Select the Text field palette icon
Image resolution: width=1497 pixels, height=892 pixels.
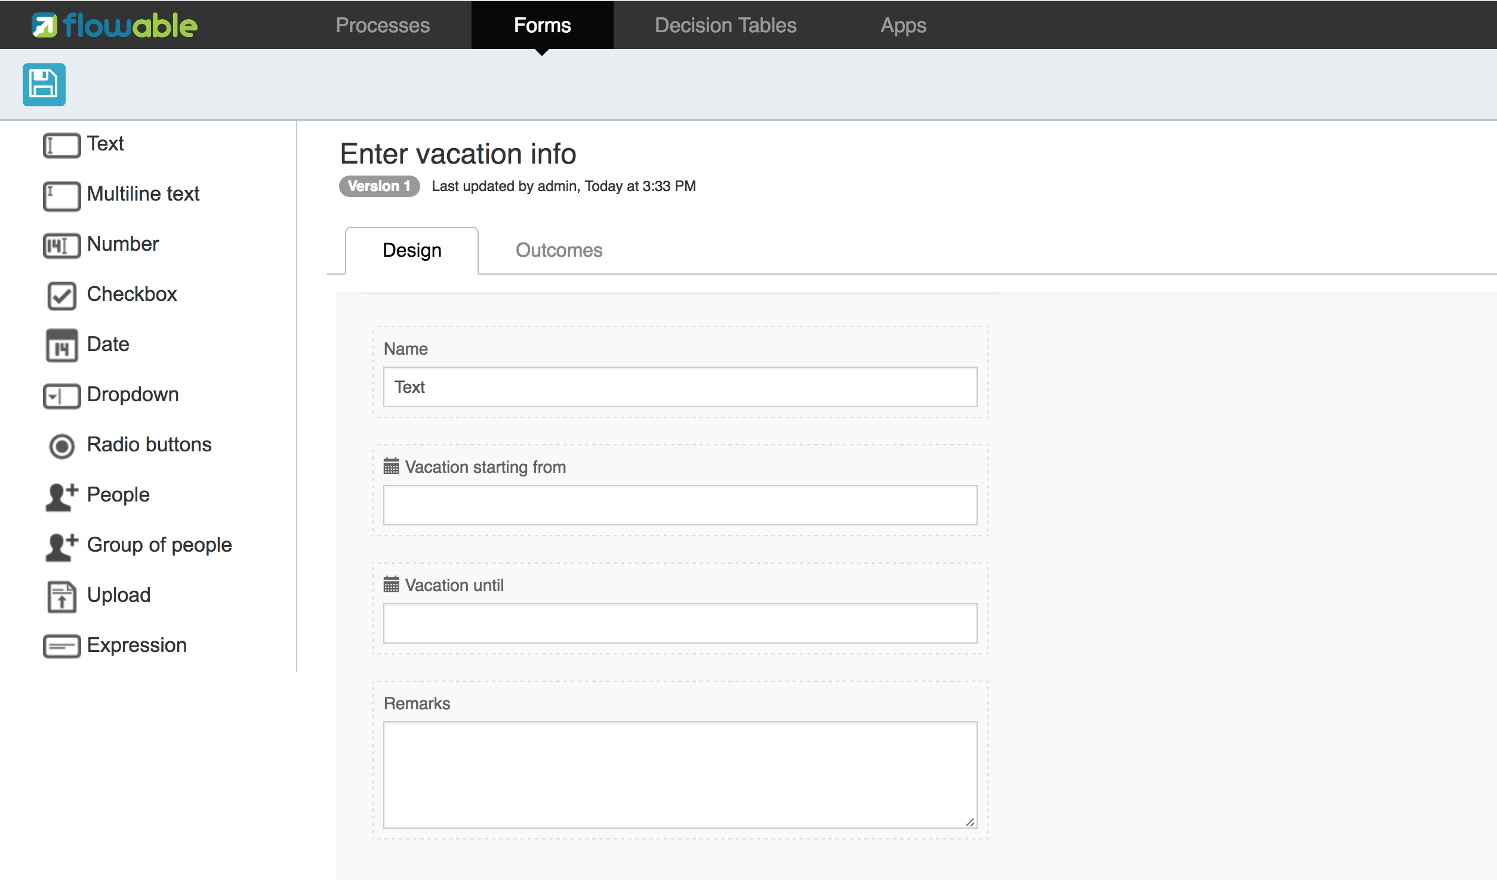61,145
